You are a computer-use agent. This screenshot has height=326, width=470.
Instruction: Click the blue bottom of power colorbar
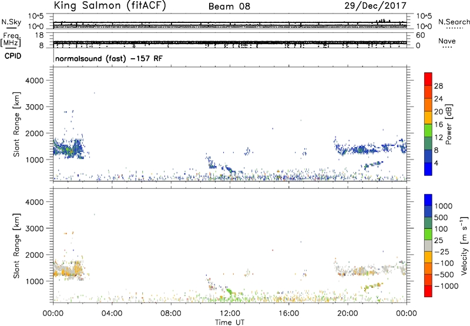click(428, 169)
